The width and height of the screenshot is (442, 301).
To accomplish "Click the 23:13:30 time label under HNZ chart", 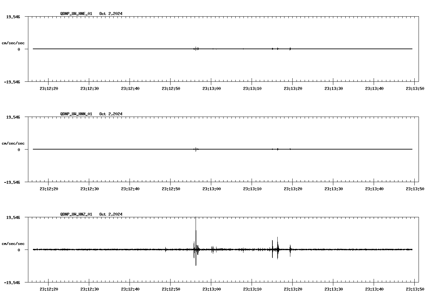I will [x=334, y=289].
